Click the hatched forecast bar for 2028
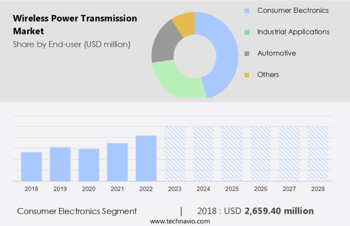The width and height of the screenshot is (350, 226). (318, 154)
